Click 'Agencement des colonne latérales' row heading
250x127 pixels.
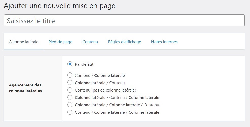[25, 88]
